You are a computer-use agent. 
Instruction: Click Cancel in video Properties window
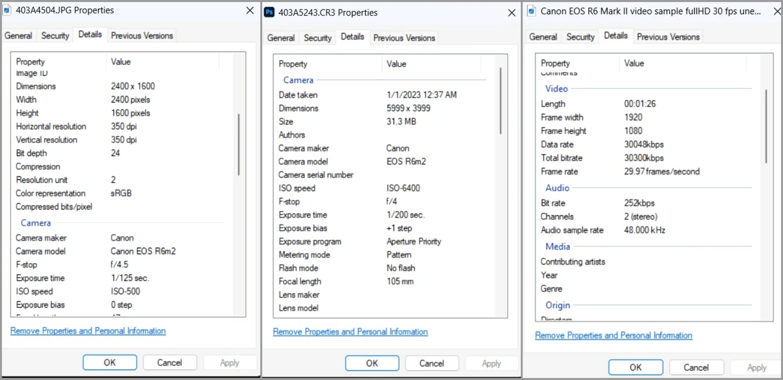coord(696,367)
